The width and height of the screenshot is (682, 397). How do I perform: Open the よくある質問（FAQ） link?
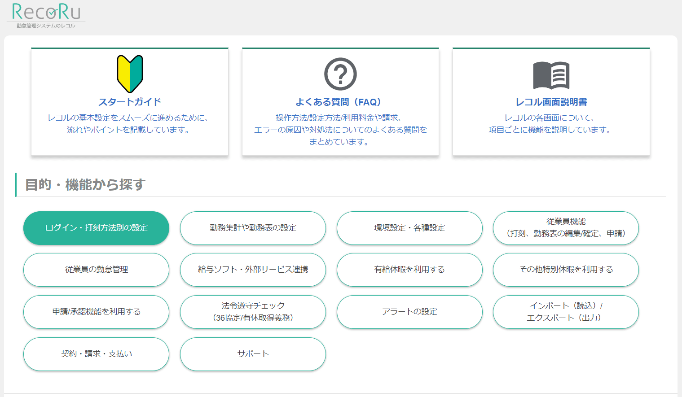[340, 102]
